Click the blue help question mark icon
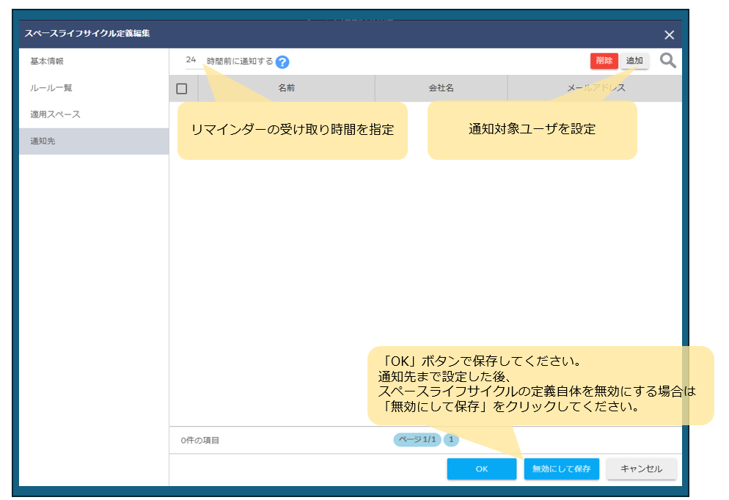This screenshot has height=500, width=729. coord(282,62)
